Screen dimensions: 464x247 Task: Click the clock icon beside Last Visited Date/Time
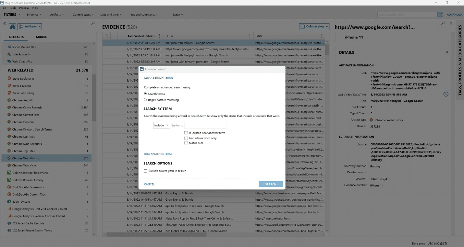[446, 94]
